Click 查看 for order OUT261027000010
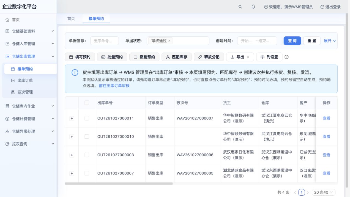The image size is (350, 197). click(x=327, y=136)
